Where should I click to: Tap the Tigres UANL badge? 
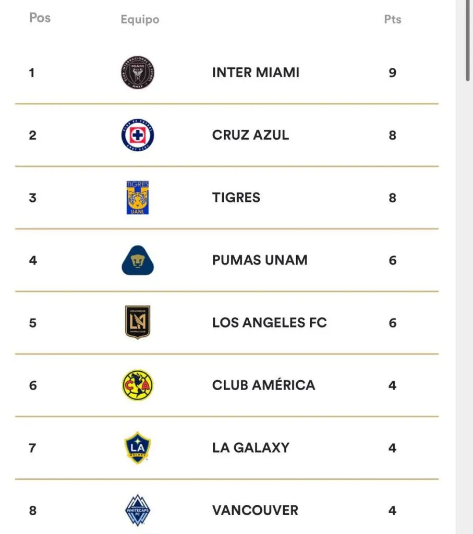138,198
